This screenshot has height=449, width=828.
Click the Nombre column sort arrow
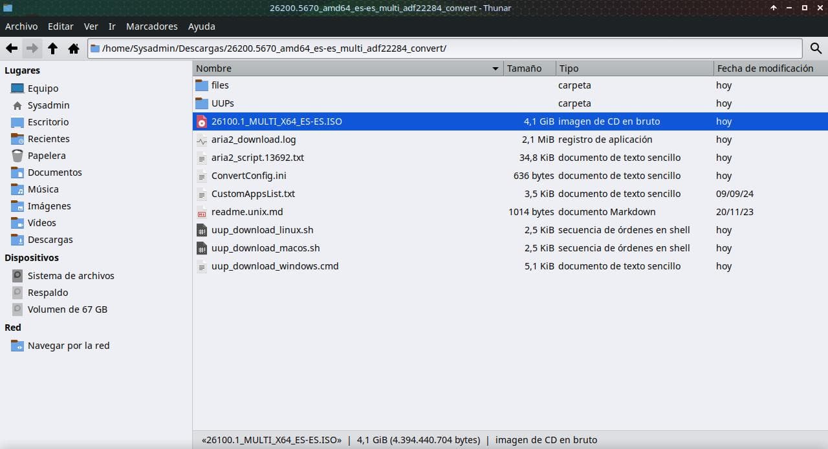coord(496,68)
